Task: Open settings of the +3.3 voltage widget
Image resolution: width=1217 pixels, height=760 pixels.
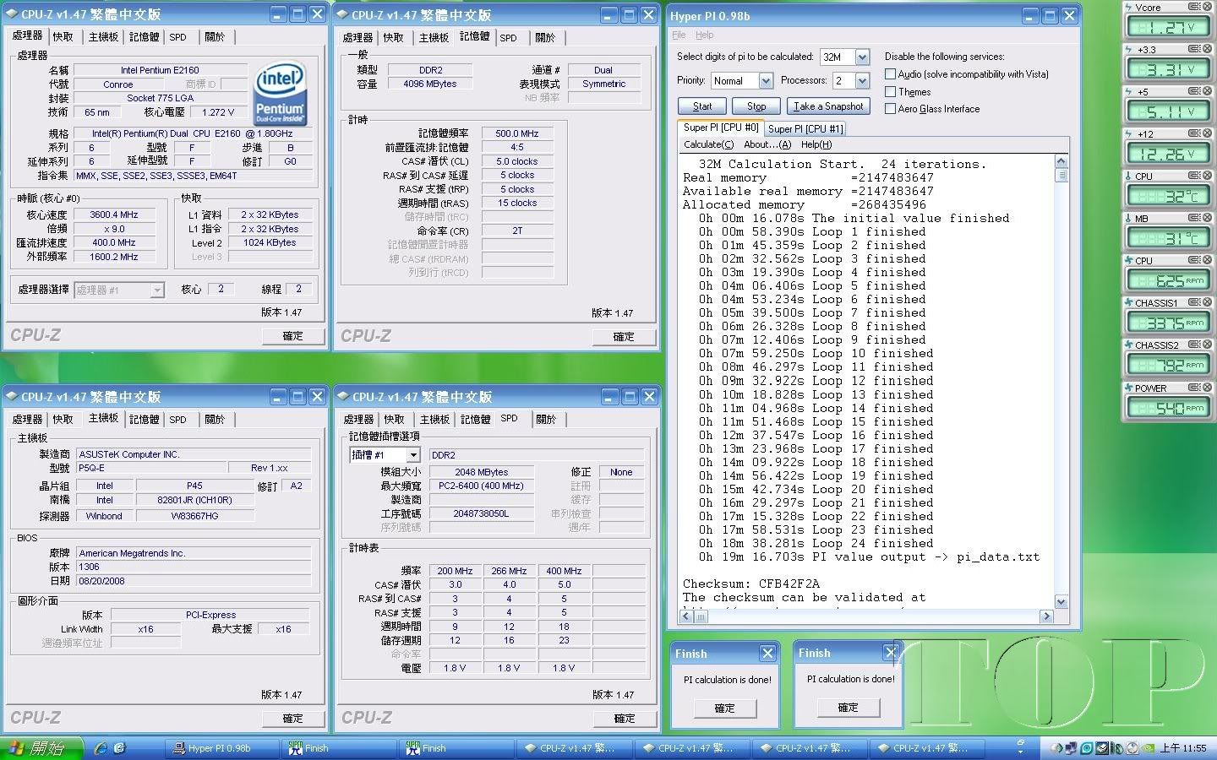Action: click(1194, 49)
